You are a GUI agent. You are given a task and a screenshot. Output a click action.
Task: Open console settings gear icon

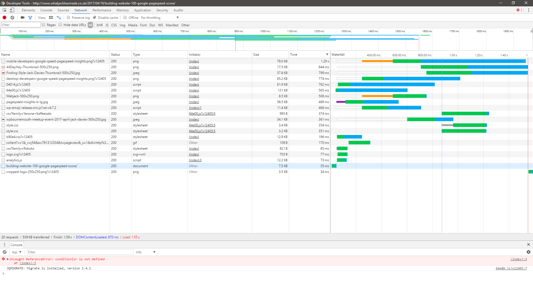pyautogui.click(x=529, y=252)
